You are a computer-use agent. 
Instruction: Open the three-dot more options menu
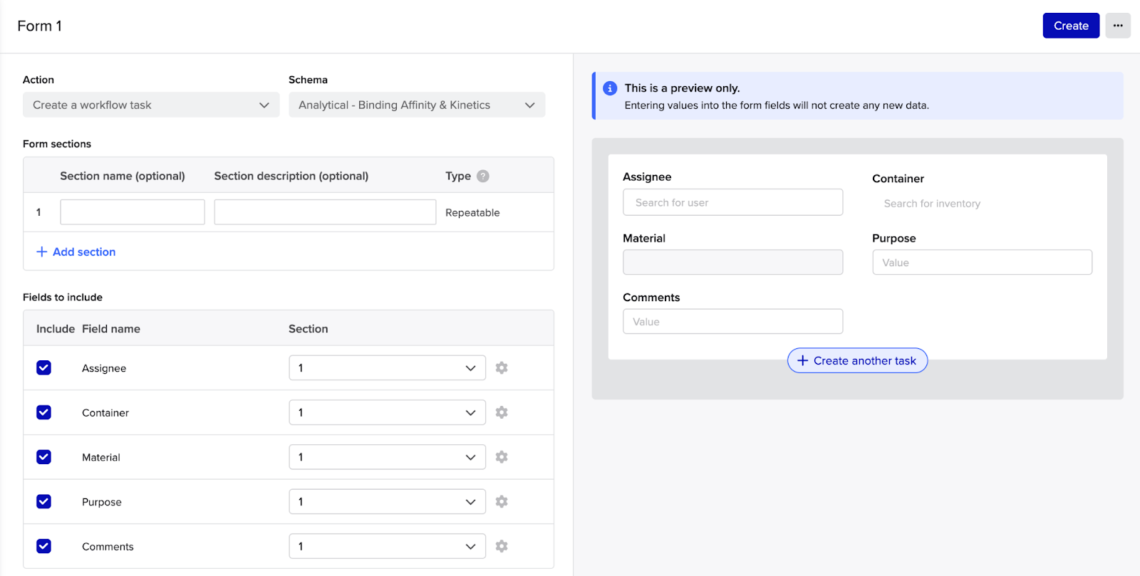pos(1118,26)
